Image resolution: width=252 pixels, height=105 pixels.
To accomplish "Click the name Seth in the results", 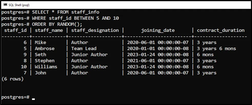I will [x=40, y=55].
